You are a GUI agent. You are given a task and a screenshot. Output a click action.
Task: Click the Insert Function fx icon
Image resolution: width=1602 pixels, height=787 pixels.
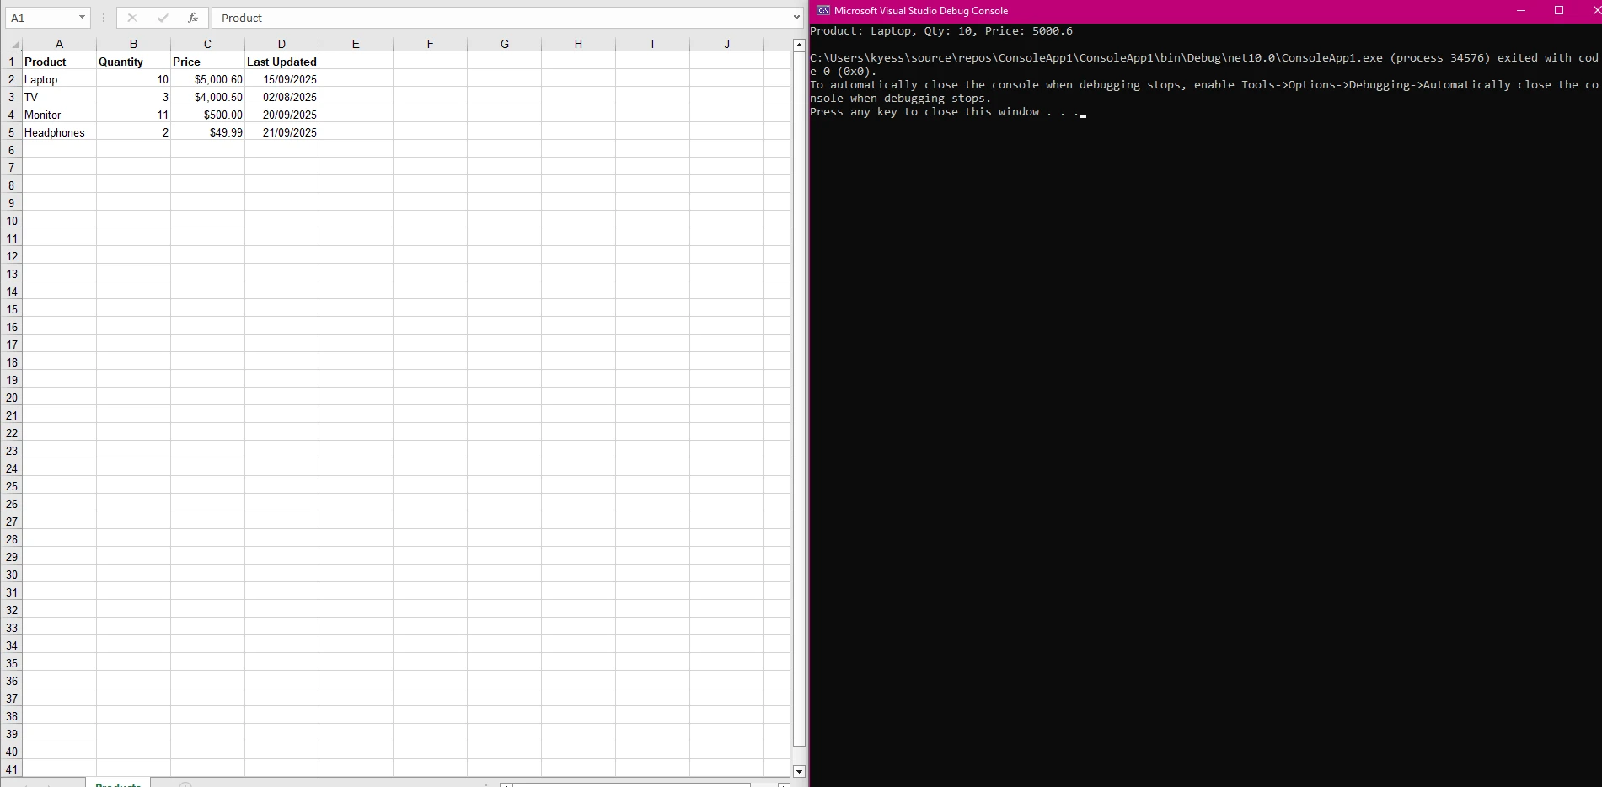pyautogui.click(x=193, y=18)
